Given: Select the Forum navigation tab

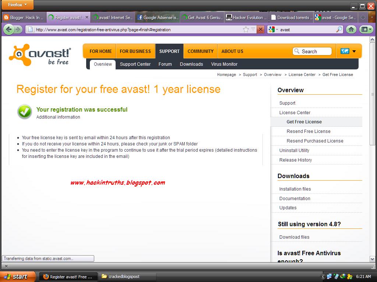Looking at the screenshot, I should click(x=165, y=64).
